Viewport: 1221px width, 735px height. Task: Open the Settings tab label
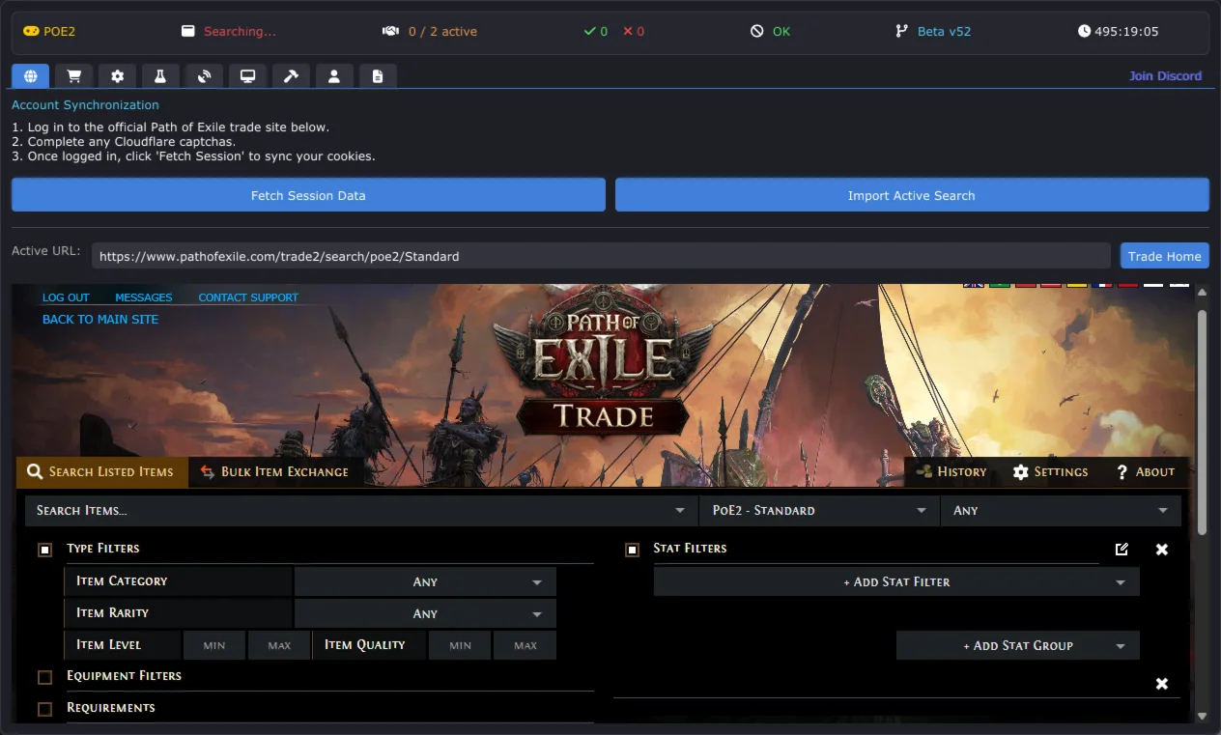coord(1061,471)
